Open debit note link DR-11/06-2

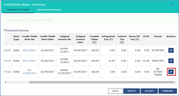coord(29,61)
